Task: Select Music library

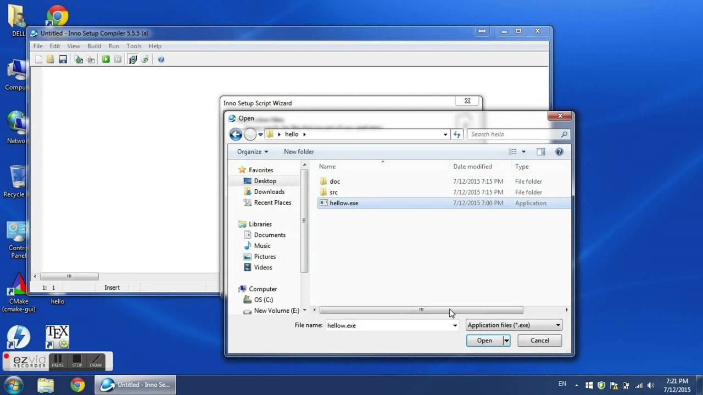Action: (x=262, y=246)
